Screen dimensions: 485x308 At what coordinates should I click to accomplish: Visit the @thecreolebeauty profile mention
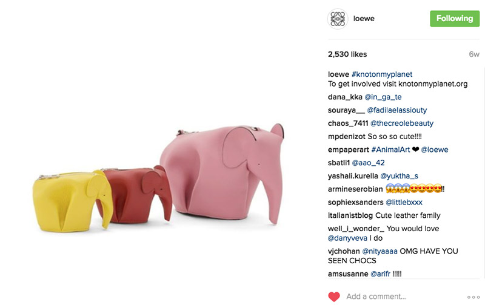pos(402,123)
